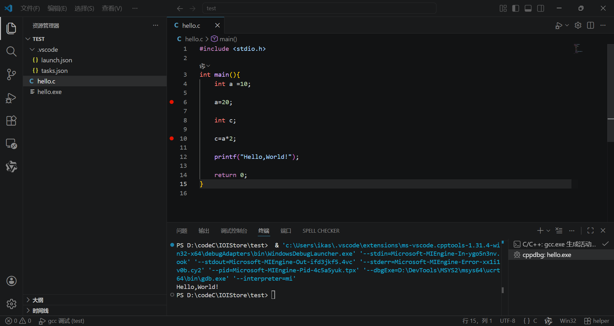614x326 pixels.
Task: Open the Explorer view in activity bar
Action: 11,28
